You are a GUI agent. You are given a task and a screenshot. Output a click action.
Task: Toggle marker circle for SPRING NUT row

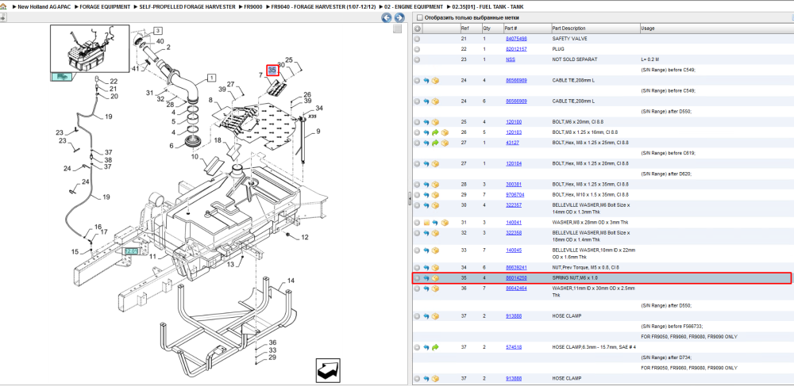(x=418, y=278)
